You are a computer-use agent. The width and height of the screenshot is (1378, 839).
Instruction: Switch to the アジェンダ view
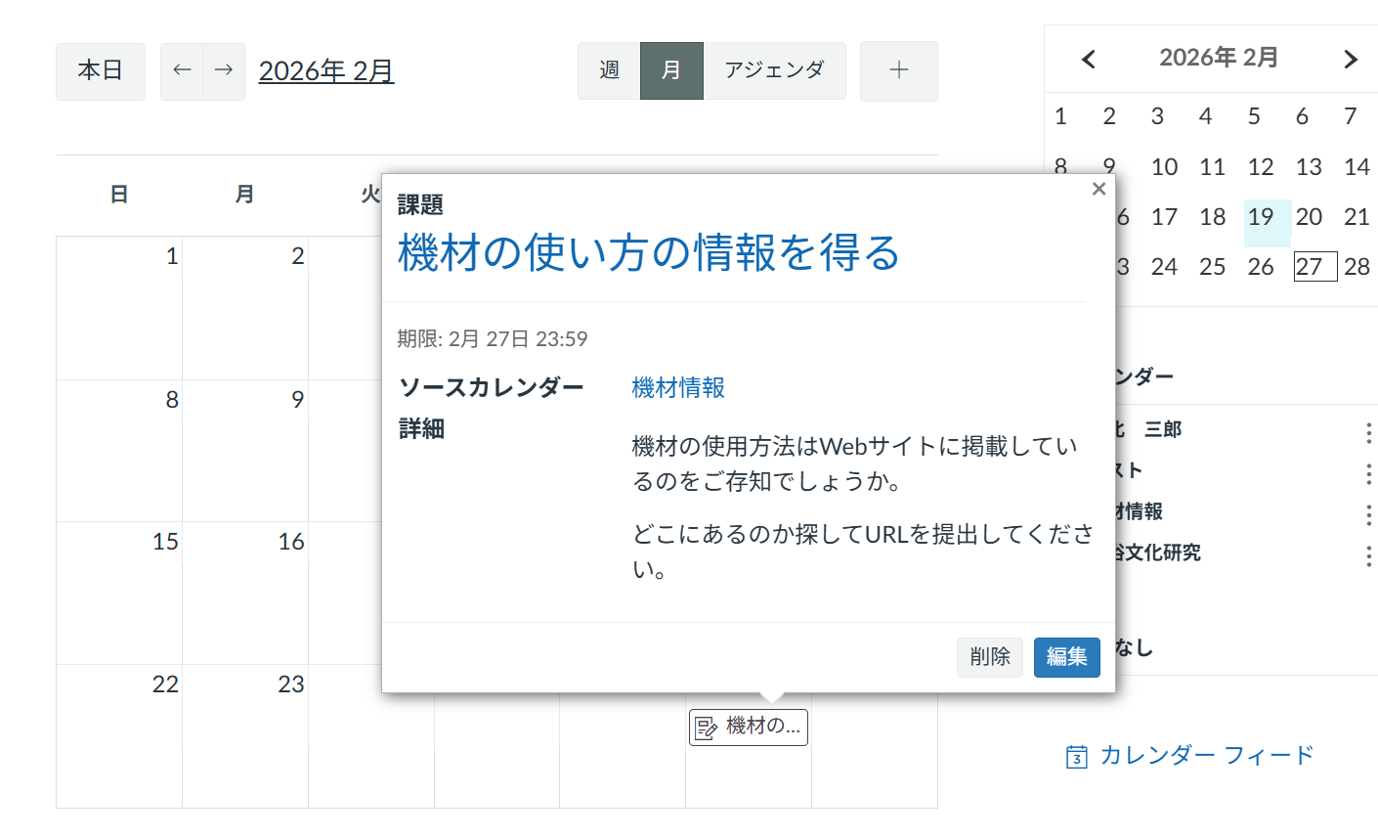(775, 70)
